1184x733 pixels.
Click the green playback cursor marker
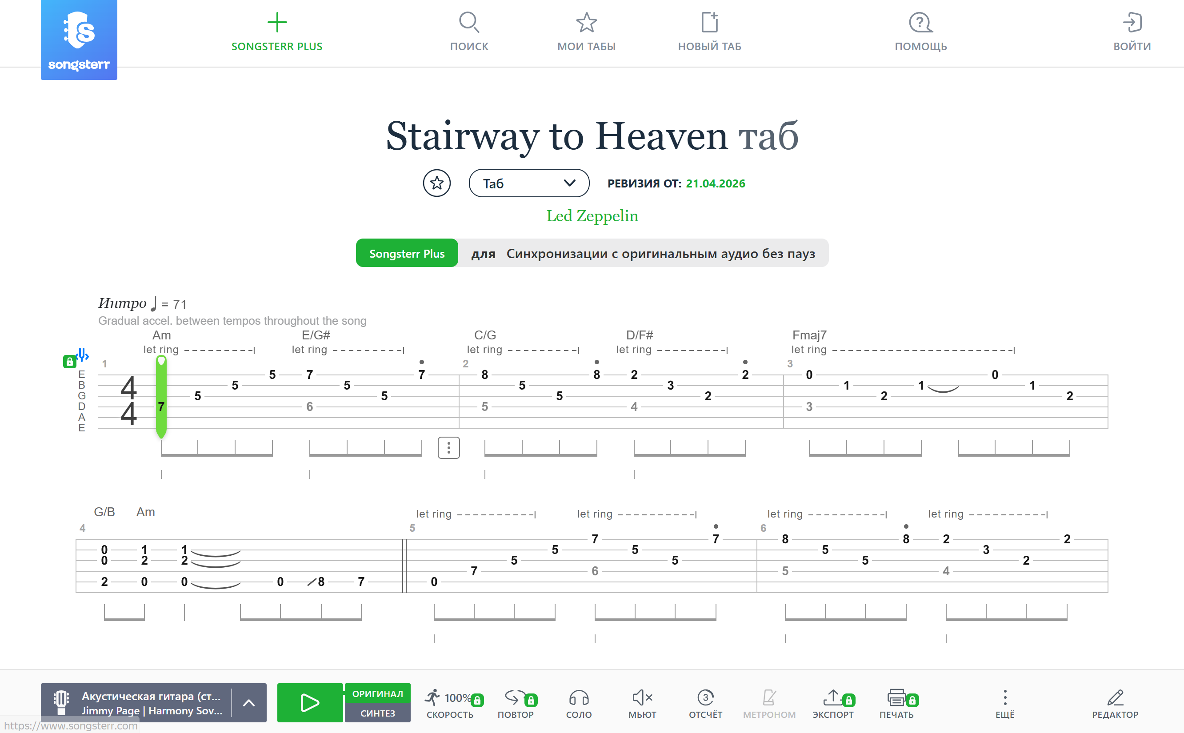(x=161, y=397)
